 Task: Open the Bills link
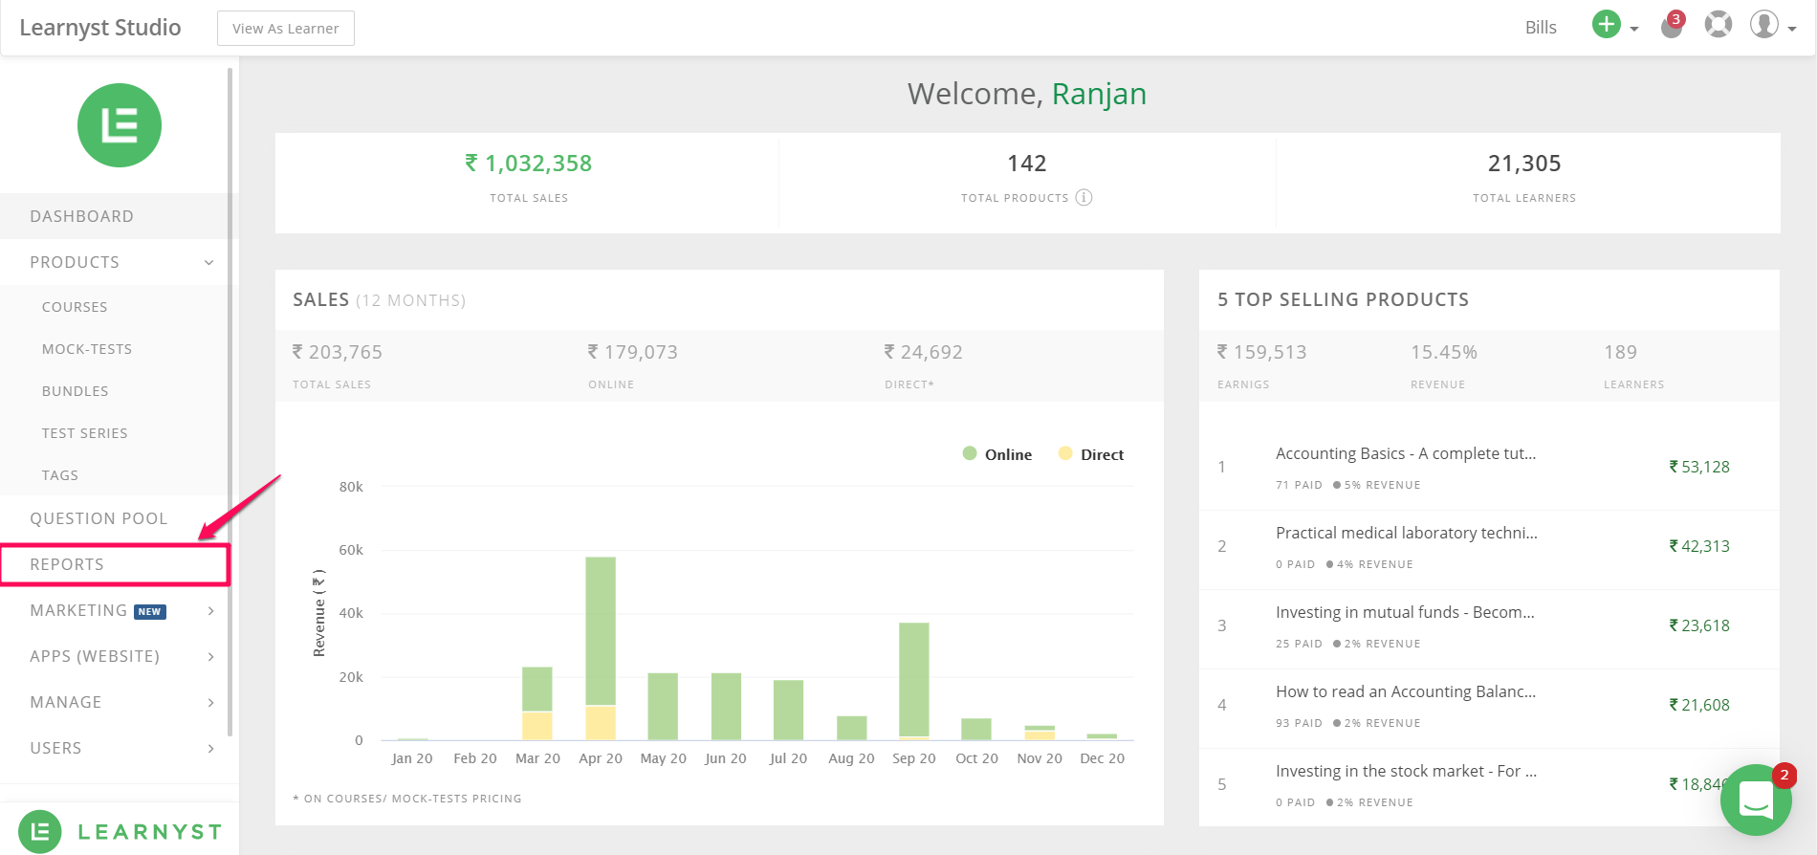1541,28
